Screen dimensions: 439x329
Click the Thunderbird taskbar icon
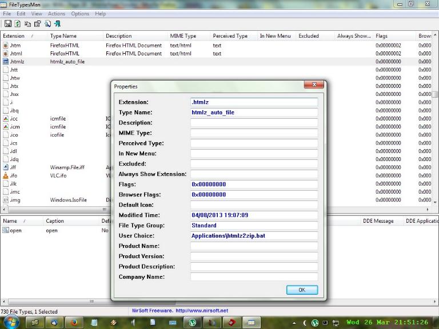(55, 323)
